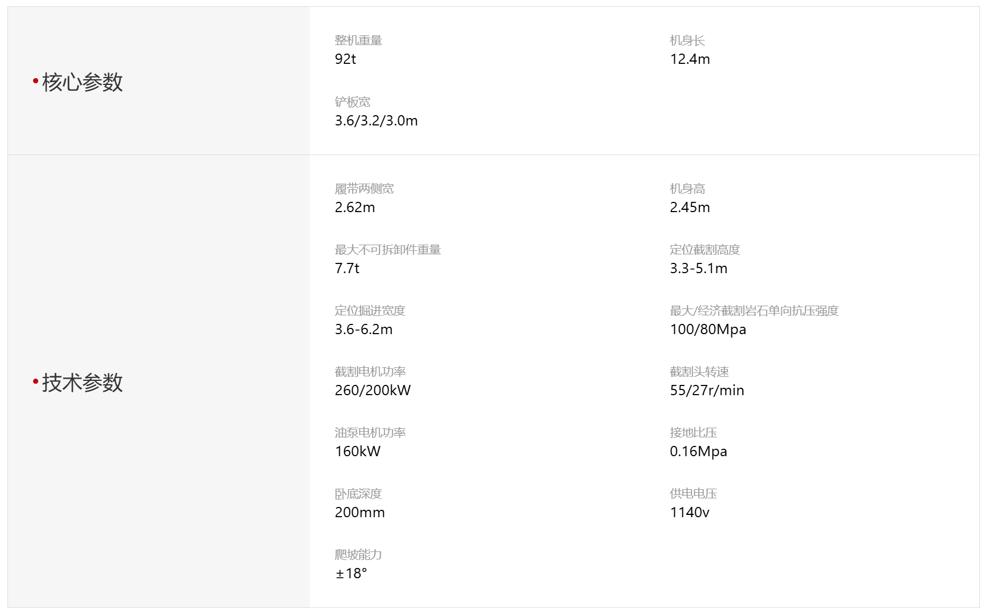984x613 pixels.
Task: Click the 机身长 12.4m value
Action: (690, 59)
